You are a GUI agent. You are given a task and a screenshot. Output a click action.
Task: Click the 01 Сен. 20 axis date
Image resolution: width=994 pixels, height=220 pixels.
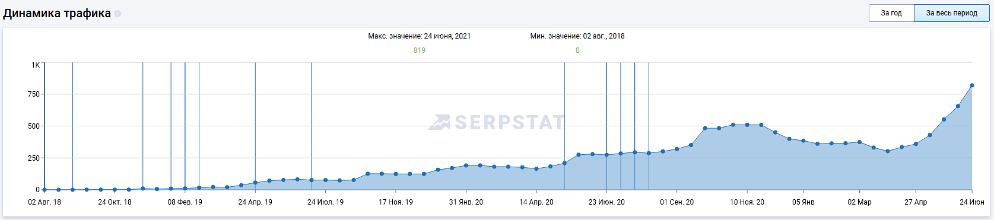coord(677,202)
